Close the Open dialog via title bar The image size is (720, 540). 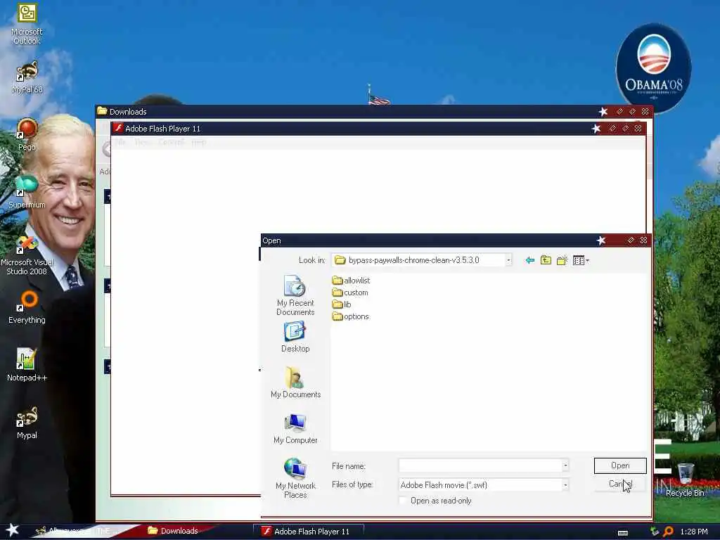tap(644, 240)
